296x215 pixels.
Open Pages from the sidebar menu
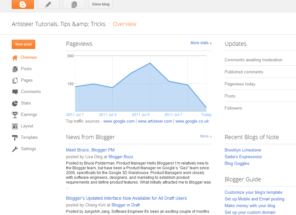point(27,80)
